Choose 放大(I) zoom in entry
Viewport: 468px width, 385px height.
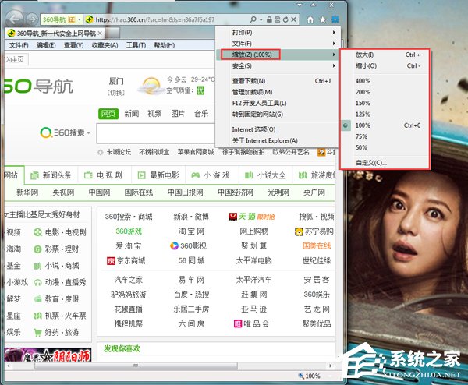pos(385,55)
